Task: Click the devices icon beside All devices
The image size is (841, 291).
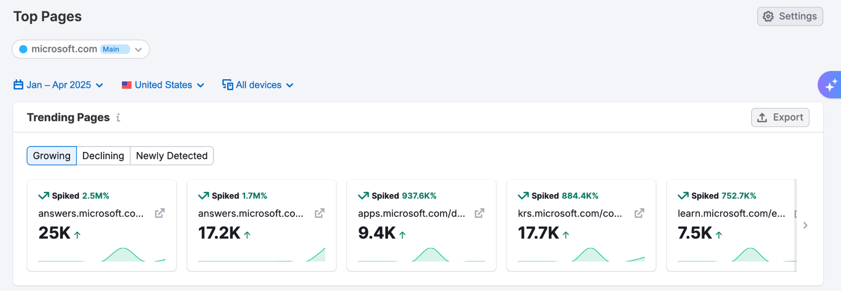Action: pyautogui.click(x=228, y=85)
